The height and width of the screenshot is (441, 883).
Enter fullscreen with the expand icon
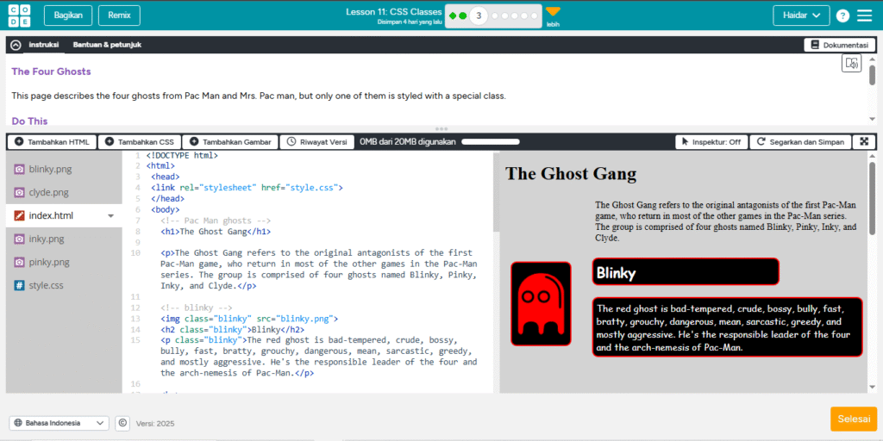point(864,142)
